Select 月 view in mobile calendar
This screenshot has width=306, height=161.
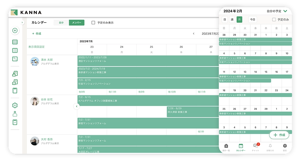239,20
